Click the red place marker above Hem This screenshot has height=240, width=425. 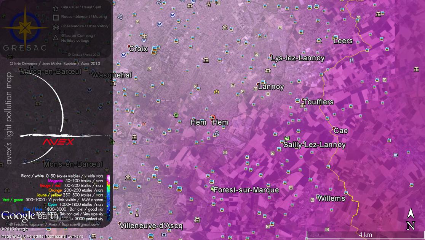pos(213,117)
